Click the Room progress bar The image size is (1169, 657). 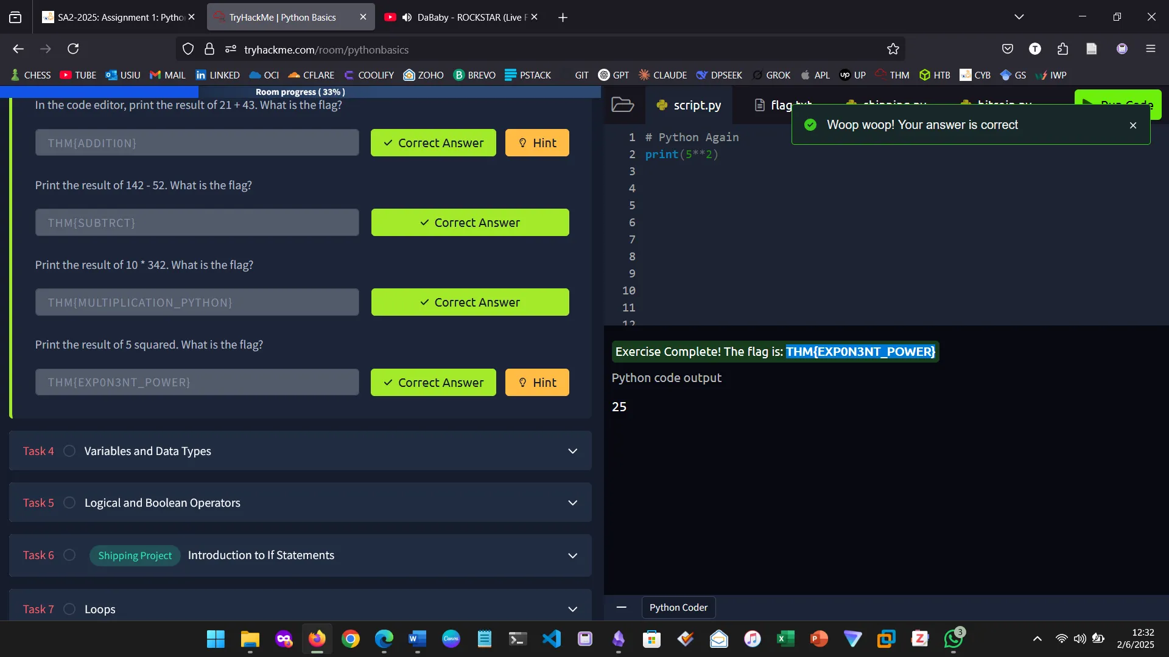click(300, 92)
